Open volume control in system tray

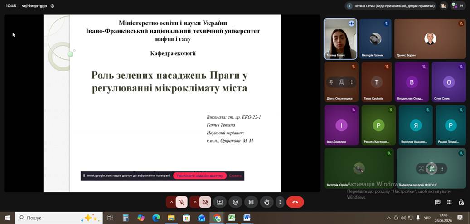click(x=403, y=218)
